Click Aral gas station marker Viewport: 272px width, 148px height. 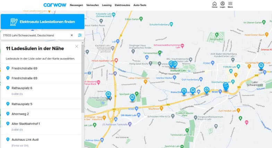pos(115,74)
